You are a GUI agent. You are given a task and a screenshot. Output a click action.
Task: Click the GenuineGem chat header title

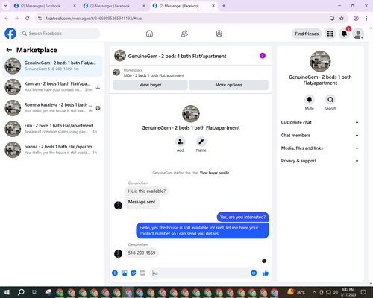177,56
